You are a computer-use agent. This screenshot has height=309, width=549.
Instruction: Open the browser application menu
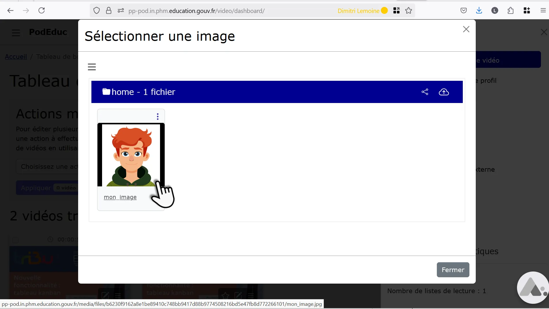[543, 11]
